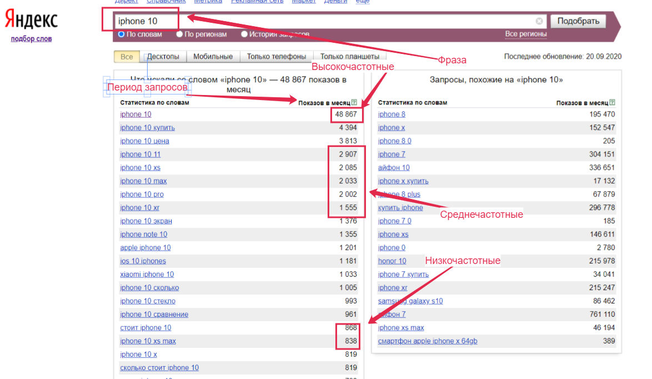The width and height of the screenshot is (652, 379).
Task: Open the 'iphone x' similar query link
Action: [x=392, y=128]
